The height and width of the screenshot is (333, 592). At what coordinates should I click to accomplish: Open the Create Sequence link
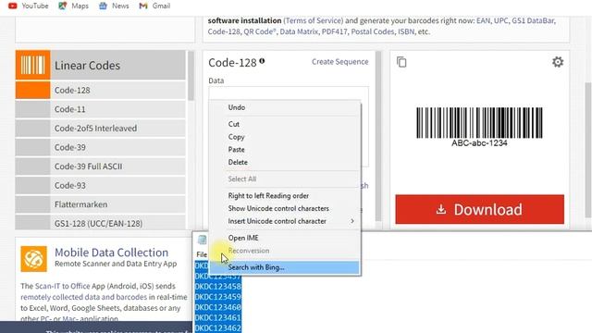(x=339, y=62)
